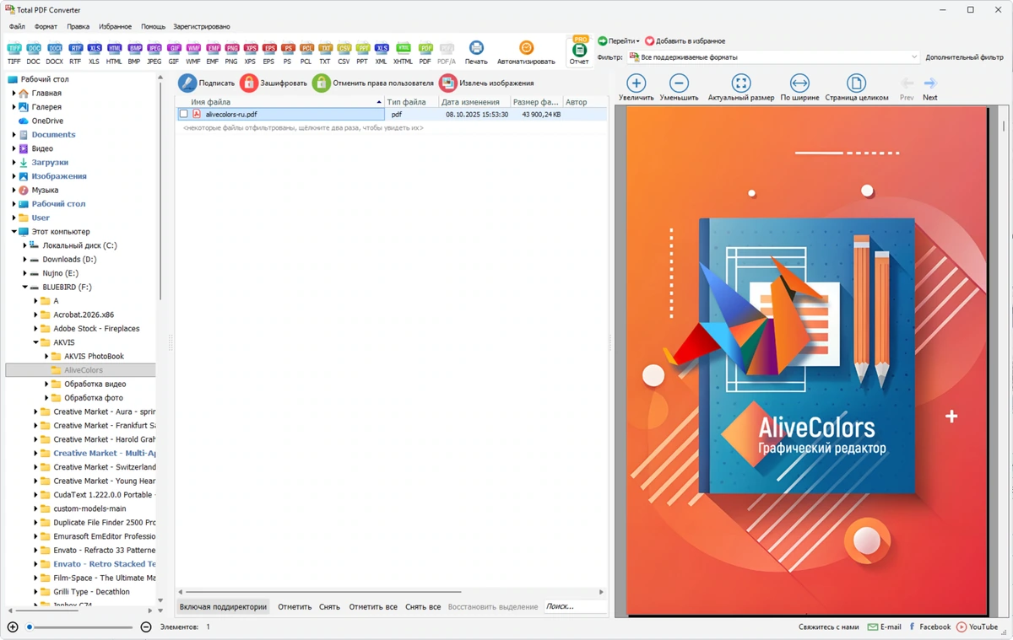Select the AliveColors folder
Viewport: 1013px width, 640px height.
[x=84, y=370]
